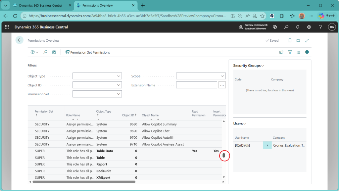Image resolution: width=339 pixels, height=191 pixels.
Task: Collapse the Security Groups section
Action: pyautogui.click(x=249, y=66)
